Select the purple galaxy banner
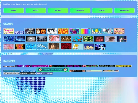The width and height of the screenshot is (138, 103). [x=24, y=66]
